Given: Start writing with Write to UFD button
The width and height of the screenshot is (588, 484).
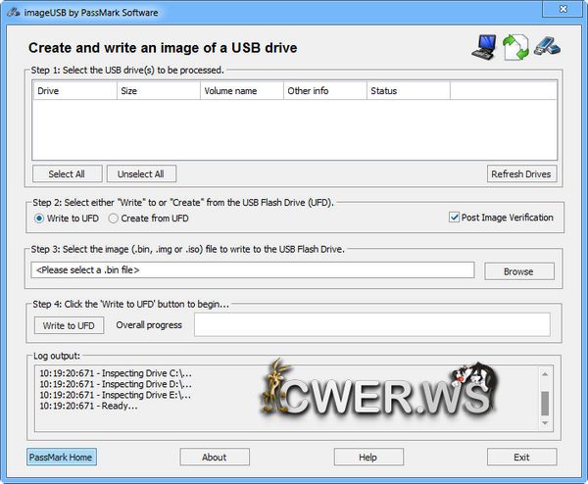Looking at the screenshot, I should (68, 325).
